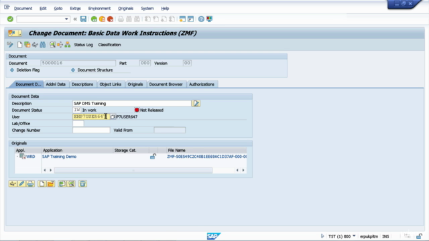Switch to the Descriptions tab
This screenshot has height=241, width=429.
[x=82, y=84]
